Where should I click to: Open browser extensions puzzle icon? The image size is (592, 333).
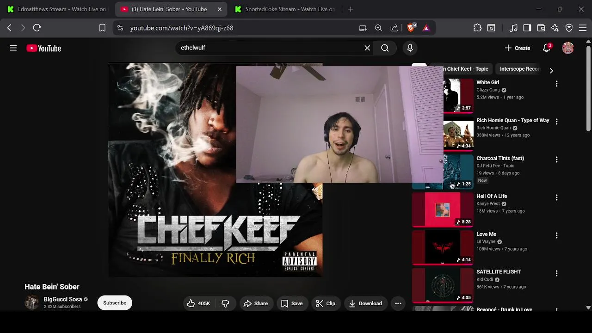coord(478,28)
